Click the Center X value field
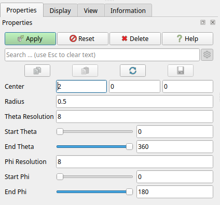 coord(81,87)
